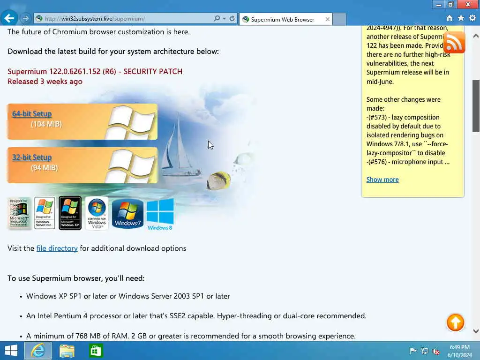Click the orange scroll-to-top arrow button
Viewport: 480px width, 360px height.
tap(455, 322)
